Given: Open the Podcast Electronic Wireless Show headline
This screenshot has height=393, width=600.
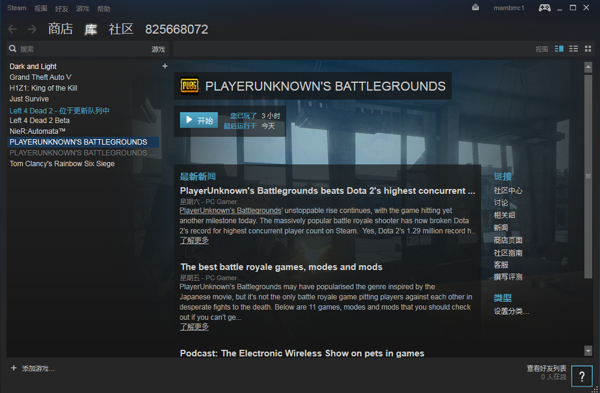Looking at the screenshot, I should [302, 353].
